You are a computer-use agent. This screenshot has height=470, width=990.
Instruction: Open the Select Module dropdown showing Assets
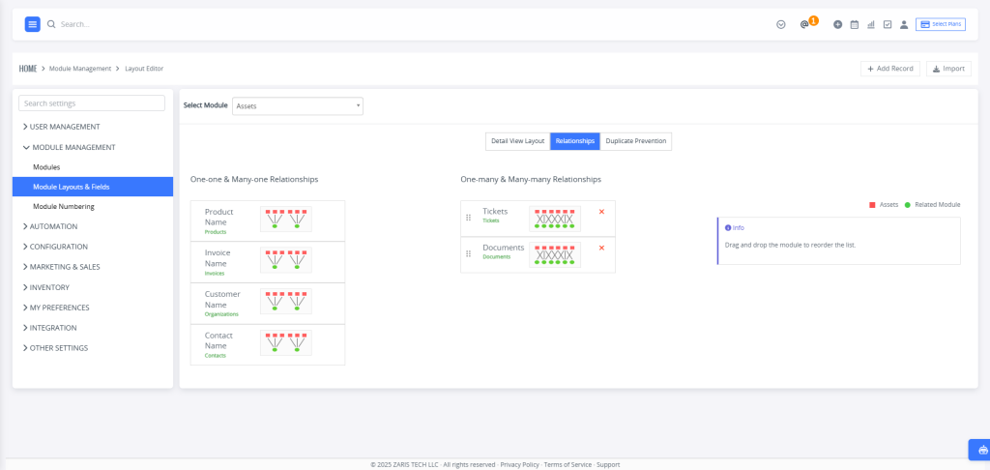tap(298, 106)
